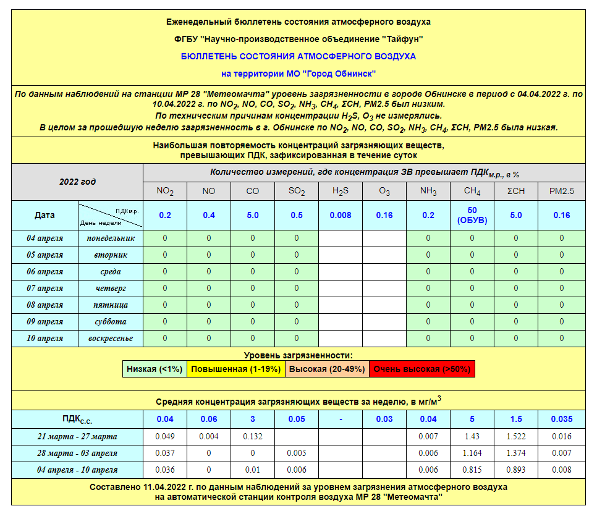Image resolution: width=597 pixels, height=519 pixels.
Task: Click the "2022 год" header cell
Action: click(x=77, y=182)
